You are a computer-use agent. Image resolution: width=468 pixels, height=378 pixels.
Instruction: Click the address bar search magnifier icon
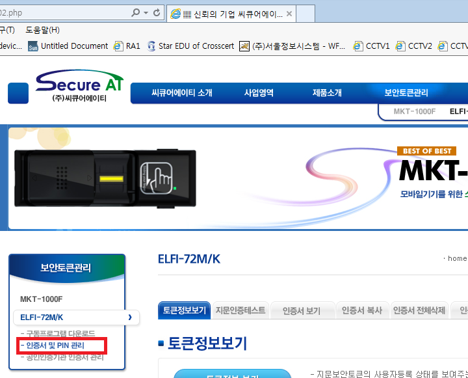click(x=135, y=12)
